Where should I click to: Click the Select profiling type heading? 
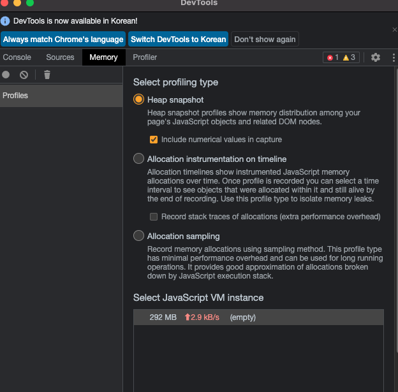coord(175,82)
